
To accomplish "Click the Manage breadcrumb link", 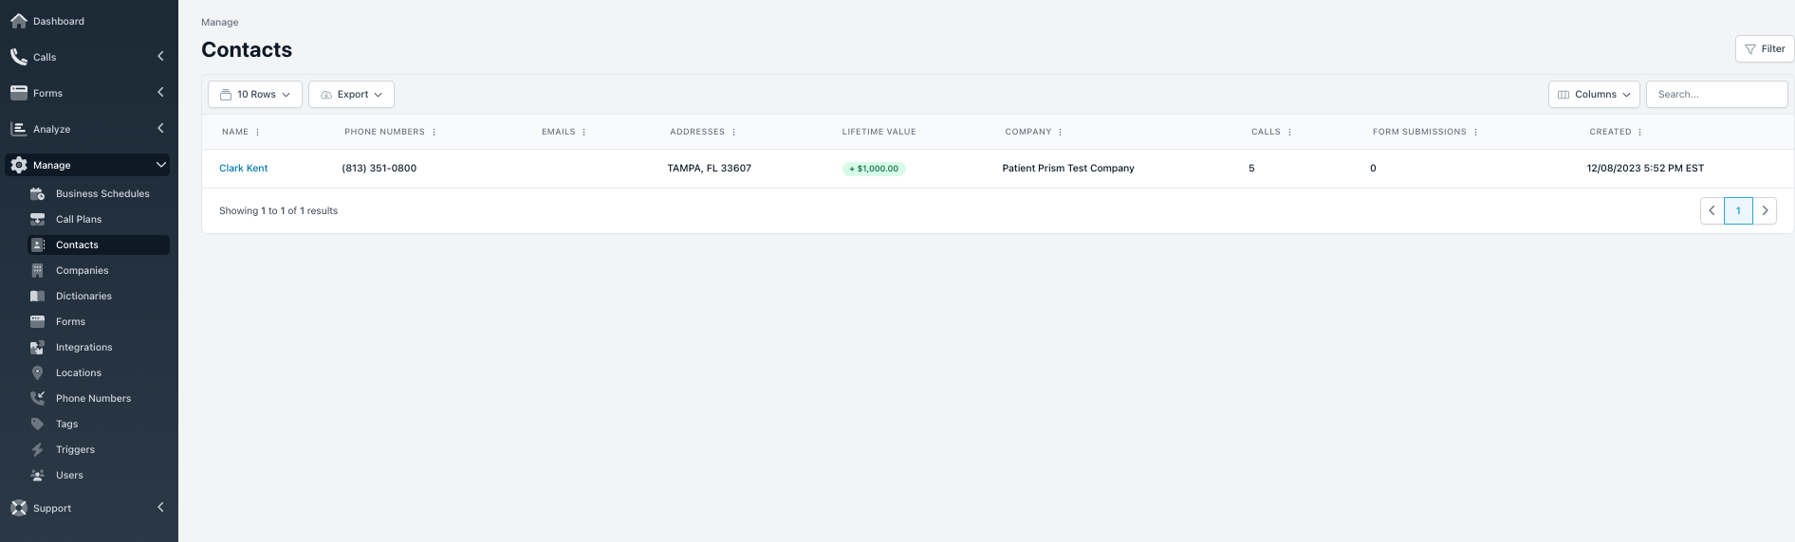I will (x=220, y=22).
